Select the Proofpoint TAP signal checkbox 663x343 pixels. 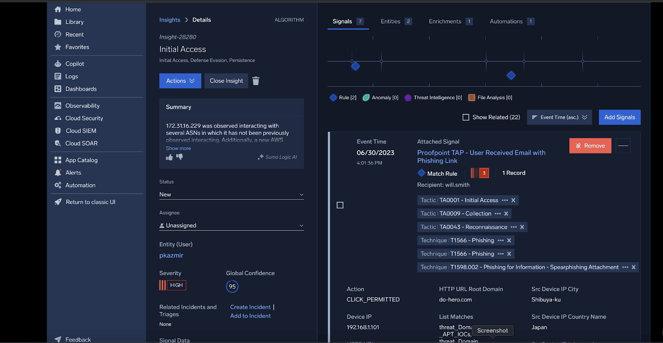(x=340, y=205)
